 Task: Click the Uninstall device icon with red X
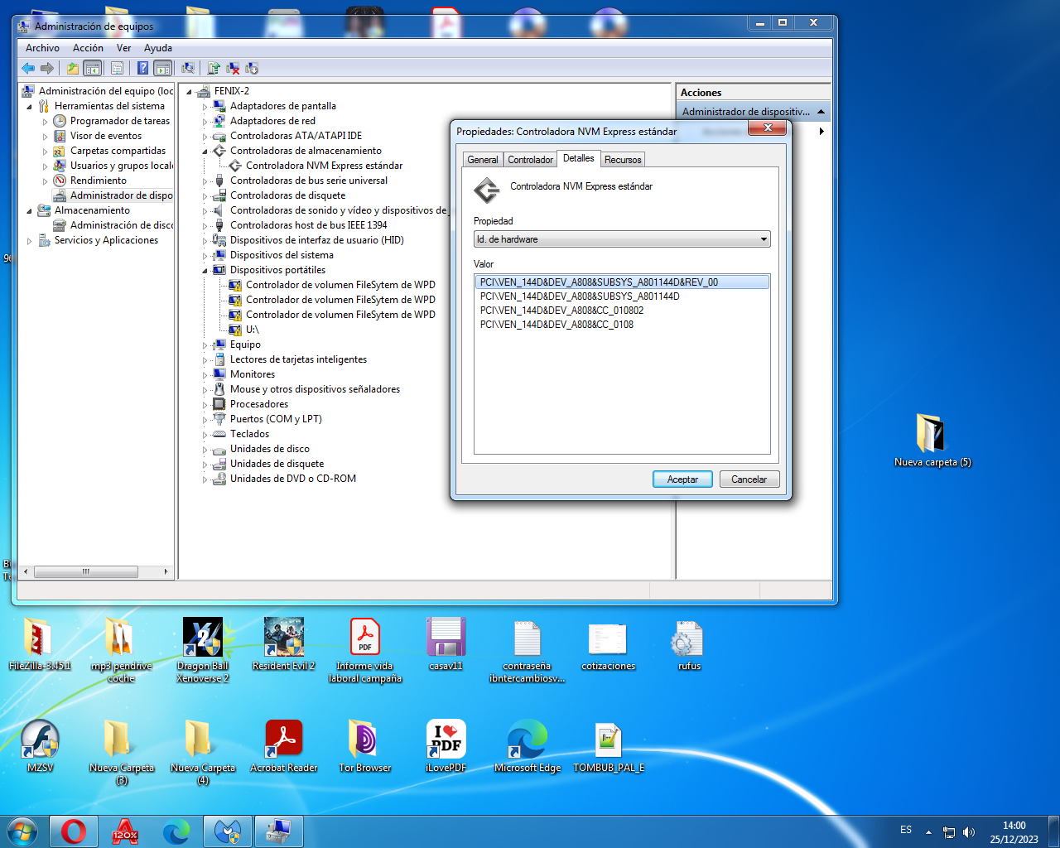pyautogui.click(x=233, y=68)
